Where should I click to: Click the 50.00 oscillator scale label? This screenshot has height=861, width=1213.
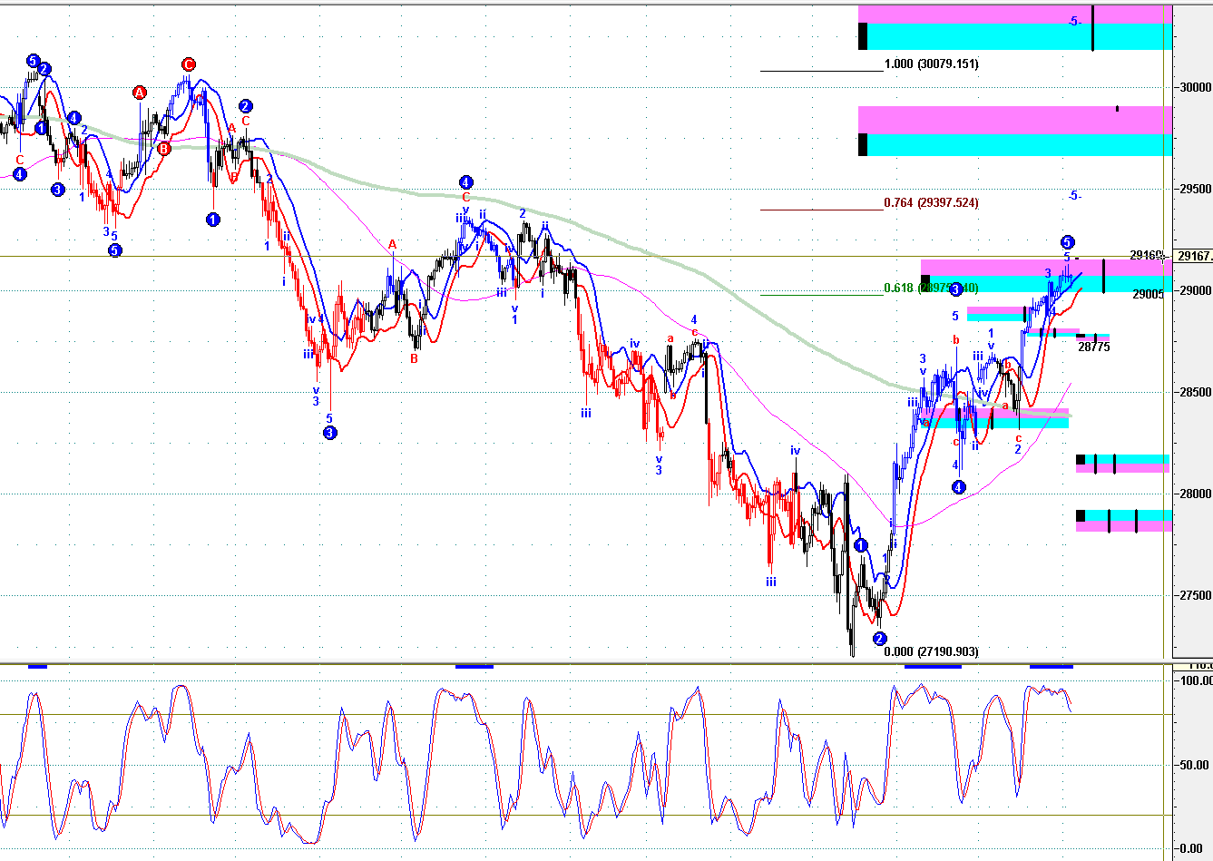tap(1195, 766)
